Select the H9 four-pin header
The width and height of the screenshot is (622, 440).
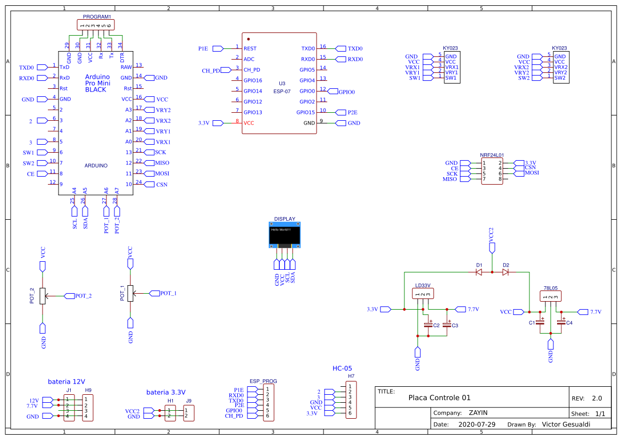pos(88,408)
